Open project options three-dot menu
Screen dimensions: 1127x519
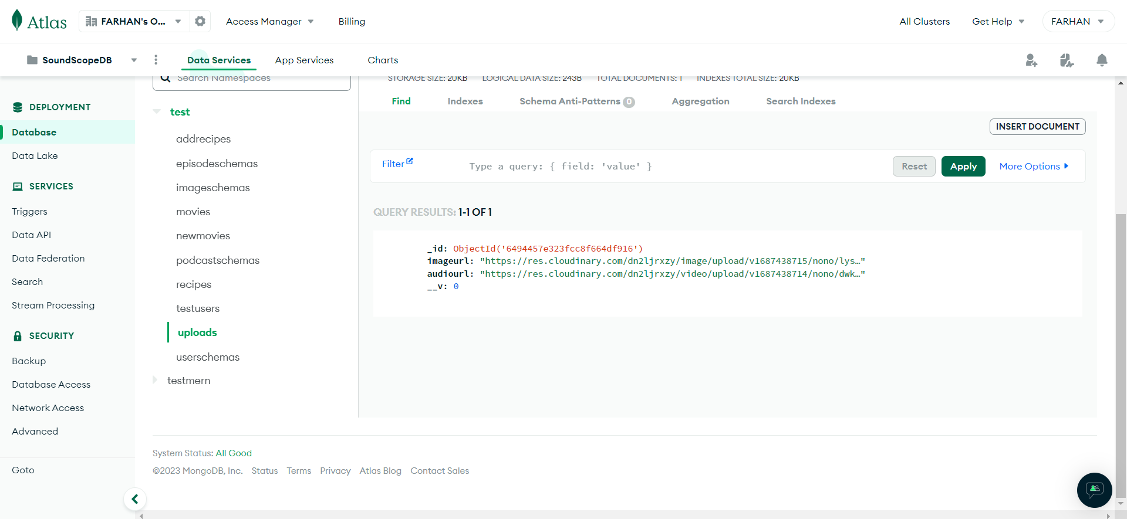[x=156, y=60]
